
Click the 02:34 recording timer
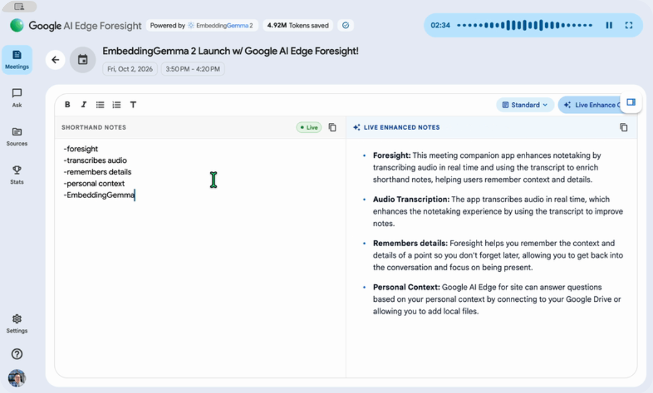point(440,25)
